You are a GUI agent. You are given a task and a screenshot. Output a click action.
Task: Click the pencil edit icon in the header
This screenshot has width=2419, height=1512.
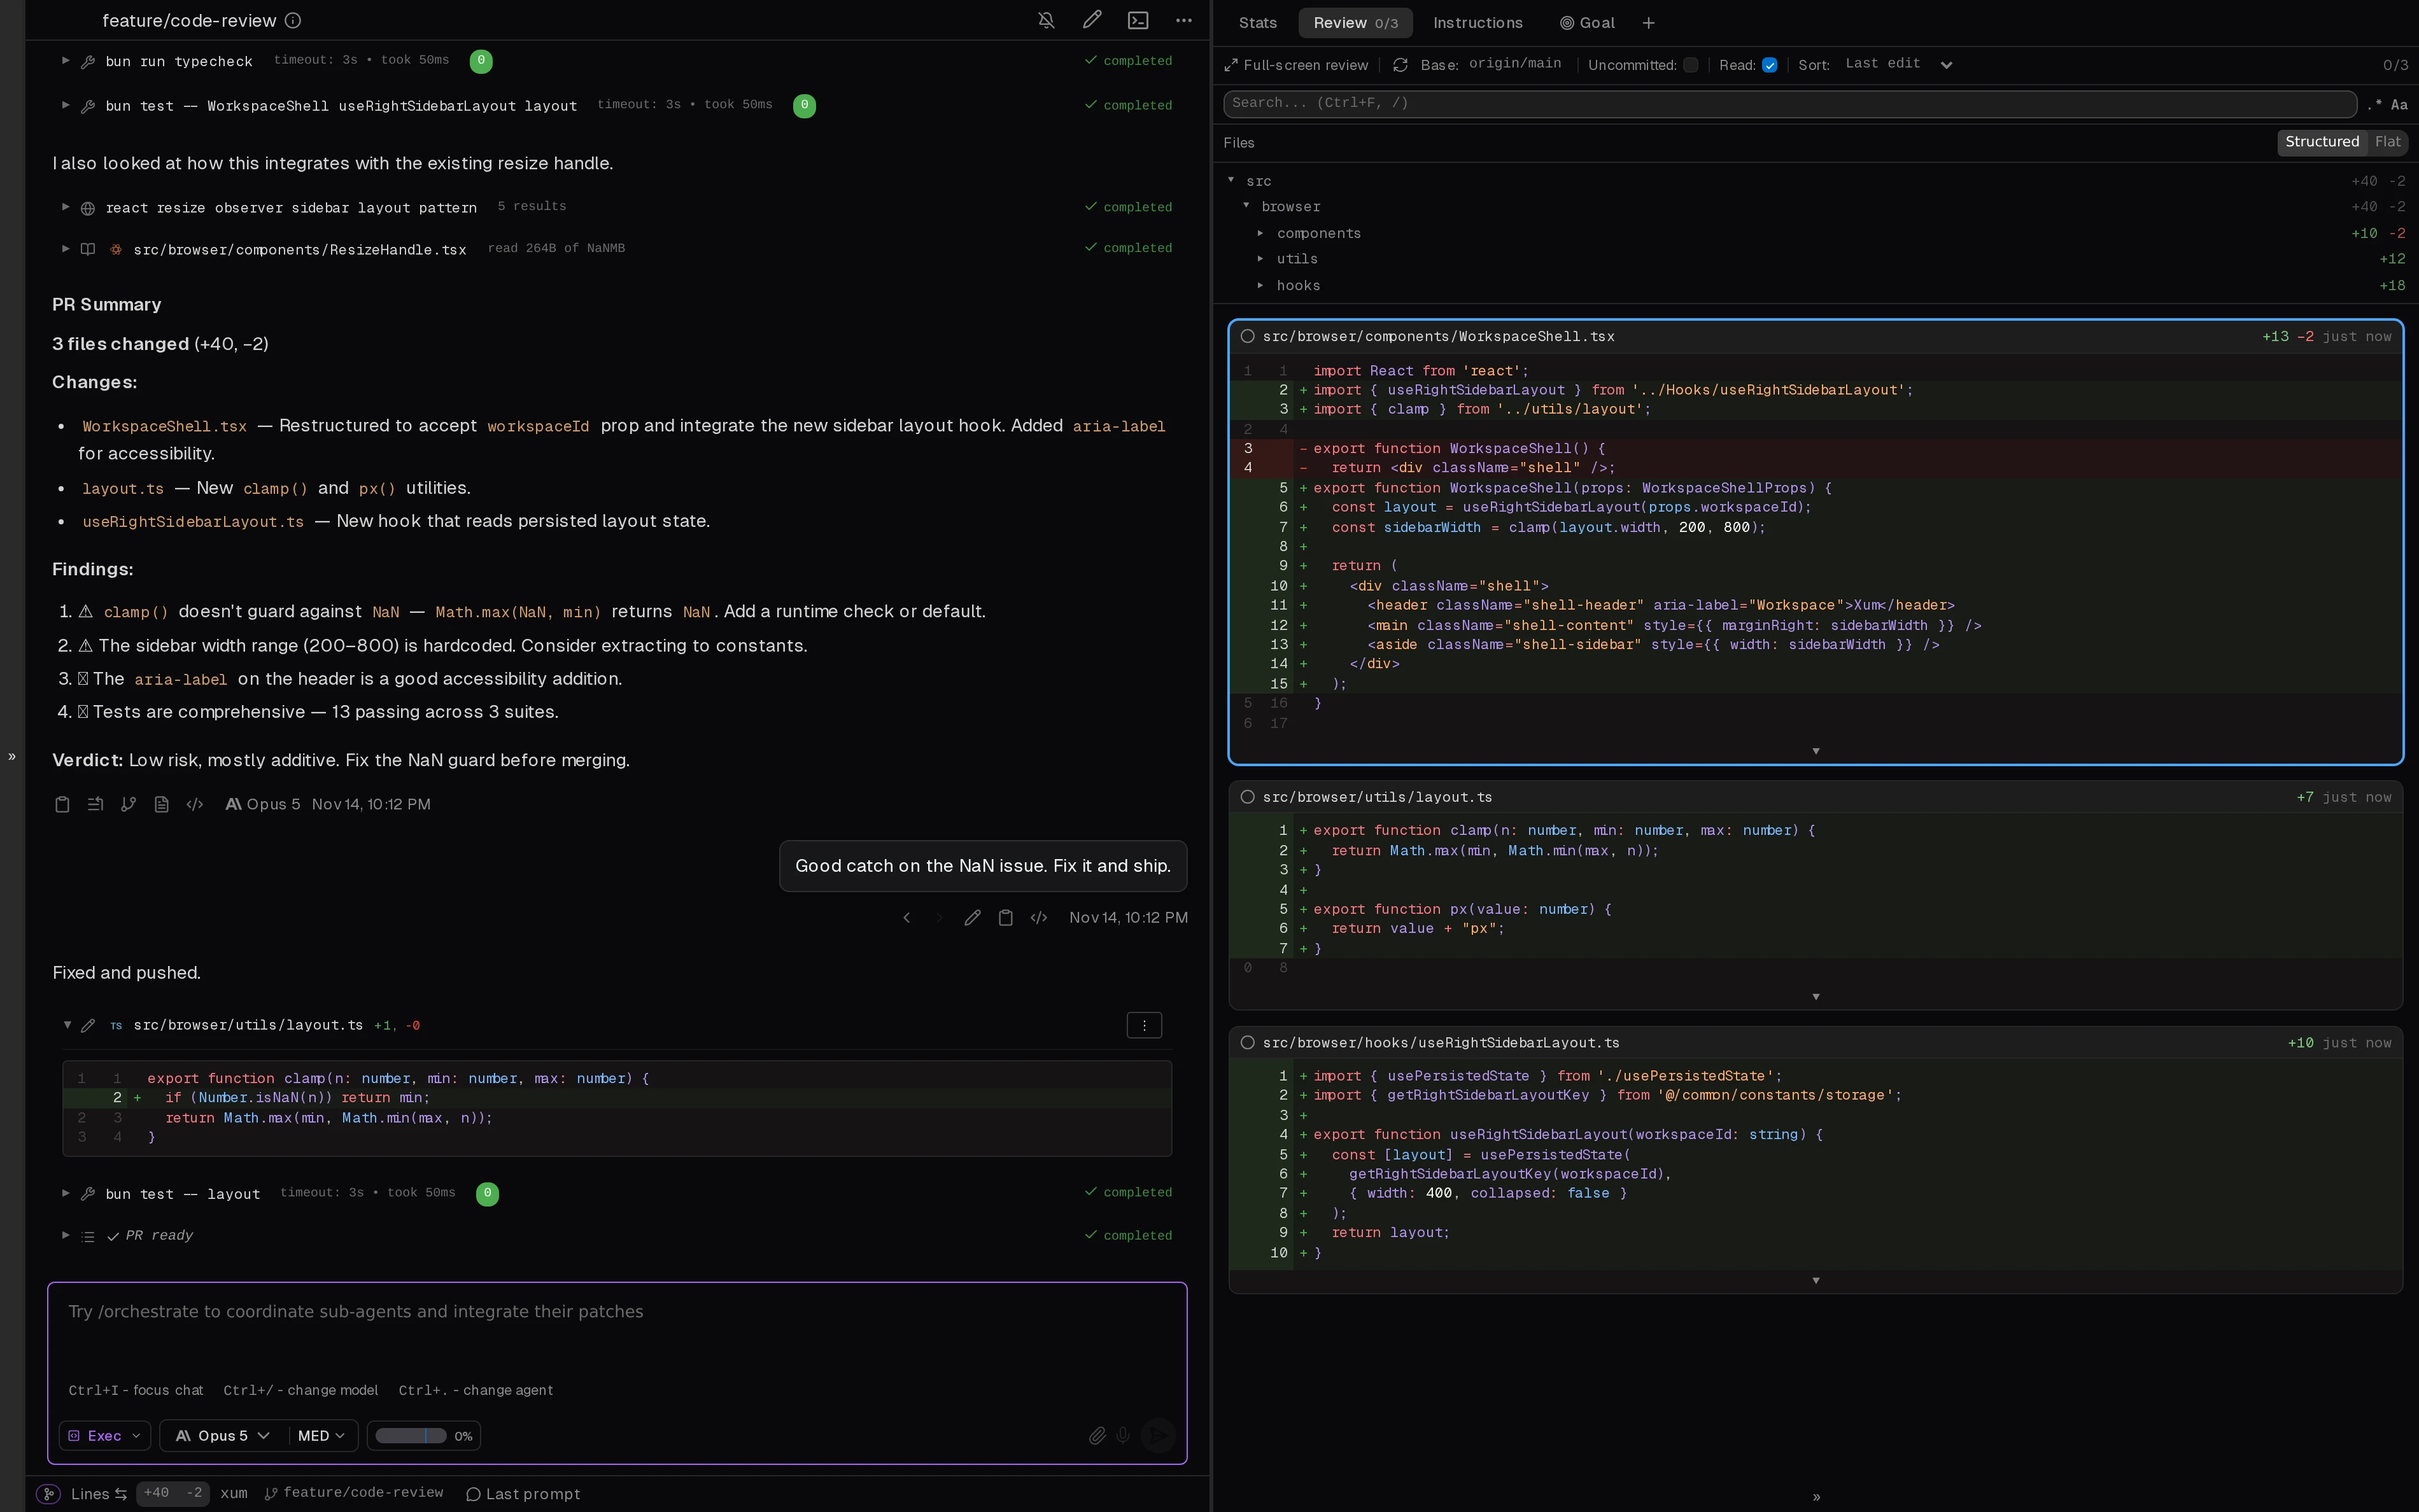(x=1092, y=20)
